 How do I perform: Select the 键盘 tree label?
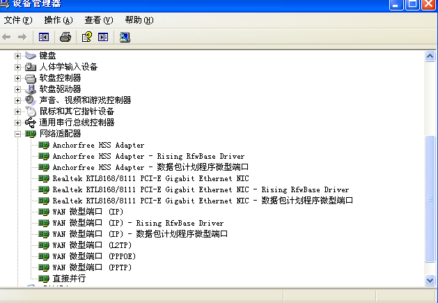point(47,56)
